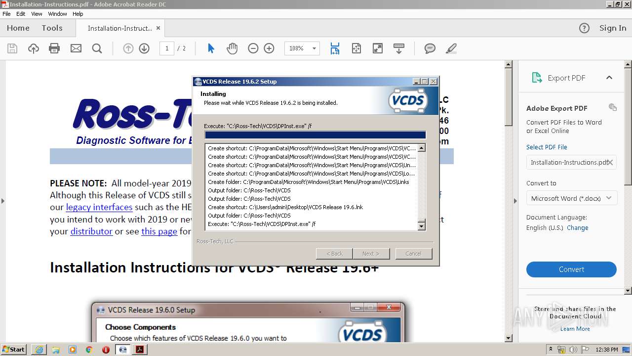Switch to the Home tab
Image resolution: width=632 pixels, height=356 pixels.
18,28
